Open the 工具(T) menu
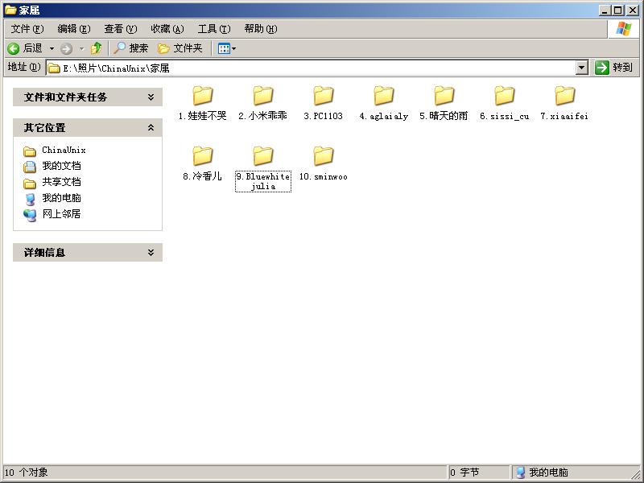Viewport: 644px width, 483px height. [x=214, y=29]
